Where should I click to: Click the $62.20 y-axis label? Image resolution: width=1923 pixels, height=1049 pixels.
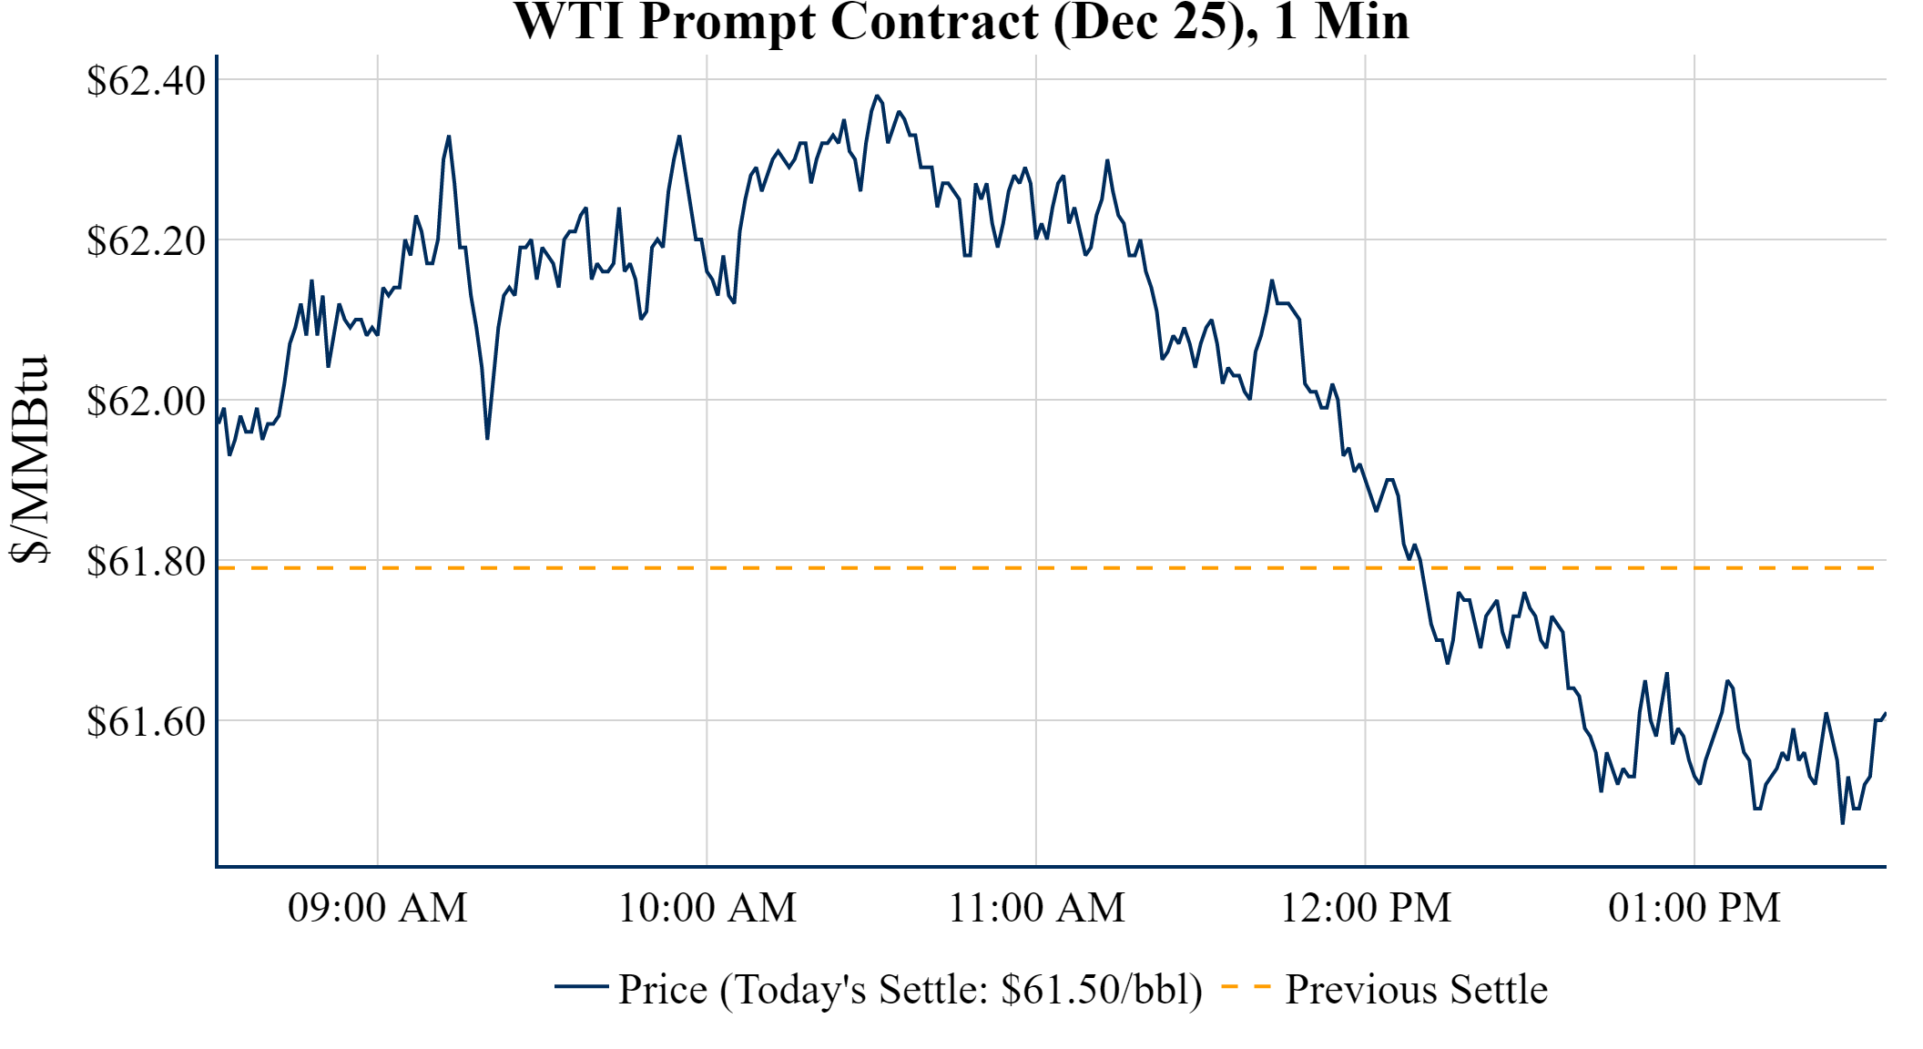(147, 240)
